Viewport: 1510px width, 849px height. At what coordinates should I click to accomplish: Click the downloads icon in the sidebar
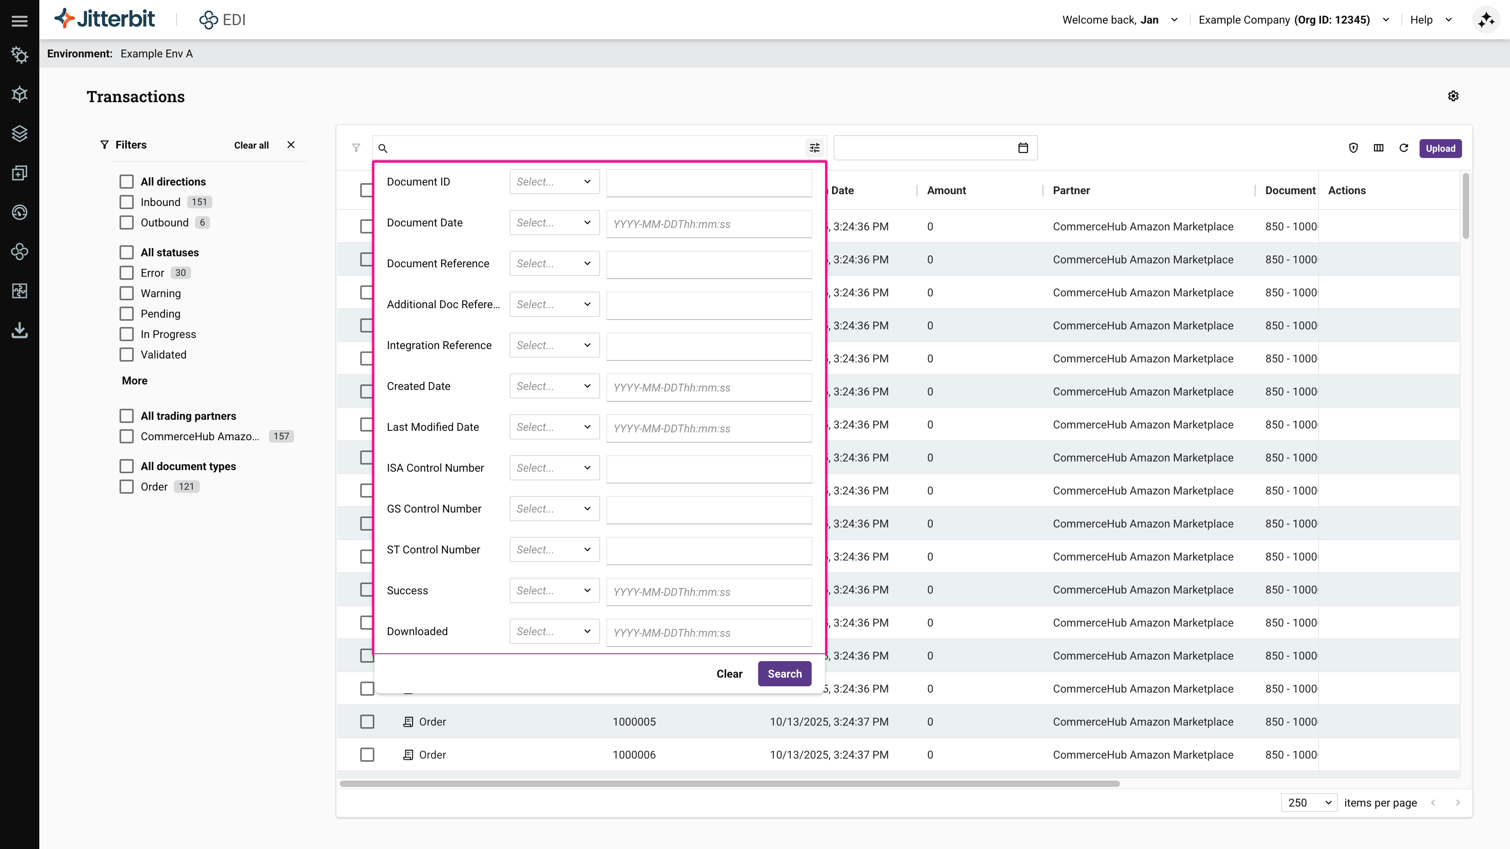pyautogui.click(x=19, y=330)
